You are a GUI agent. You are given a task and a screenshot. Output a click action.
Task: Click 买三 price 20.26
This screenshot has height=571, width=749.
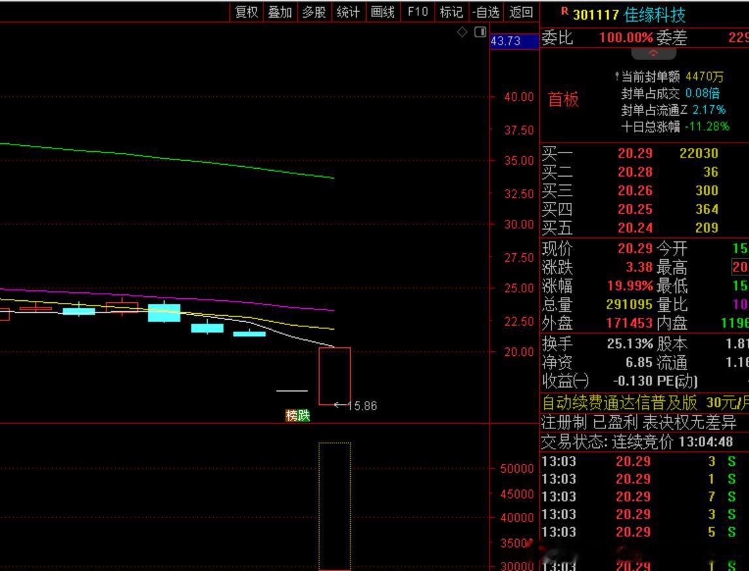(635, 190)
